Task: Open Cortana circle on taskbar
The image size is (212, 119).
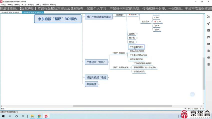Action: 16,116
